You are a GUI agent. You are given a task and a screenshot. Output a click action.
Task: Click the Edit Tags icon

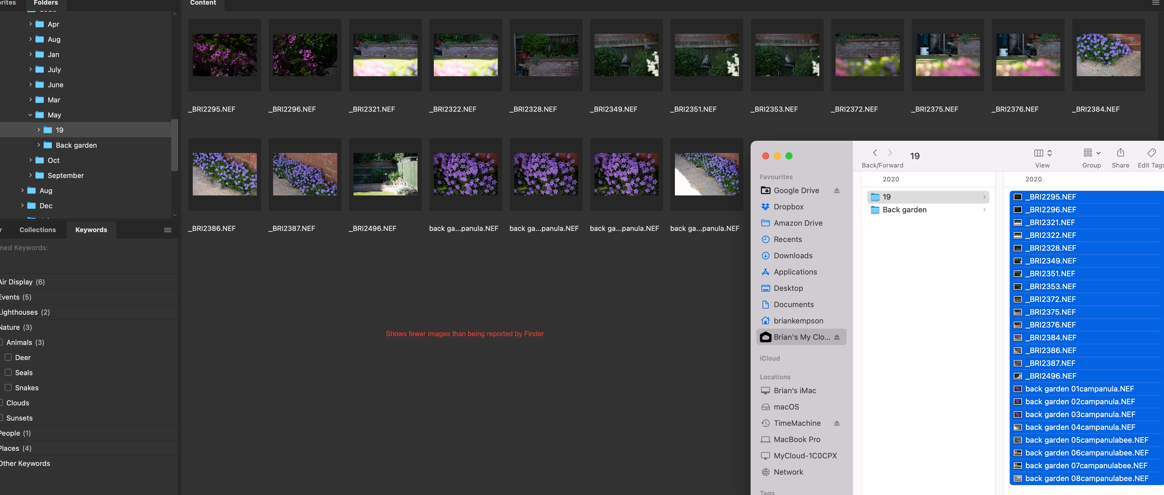pos(1151,153)
